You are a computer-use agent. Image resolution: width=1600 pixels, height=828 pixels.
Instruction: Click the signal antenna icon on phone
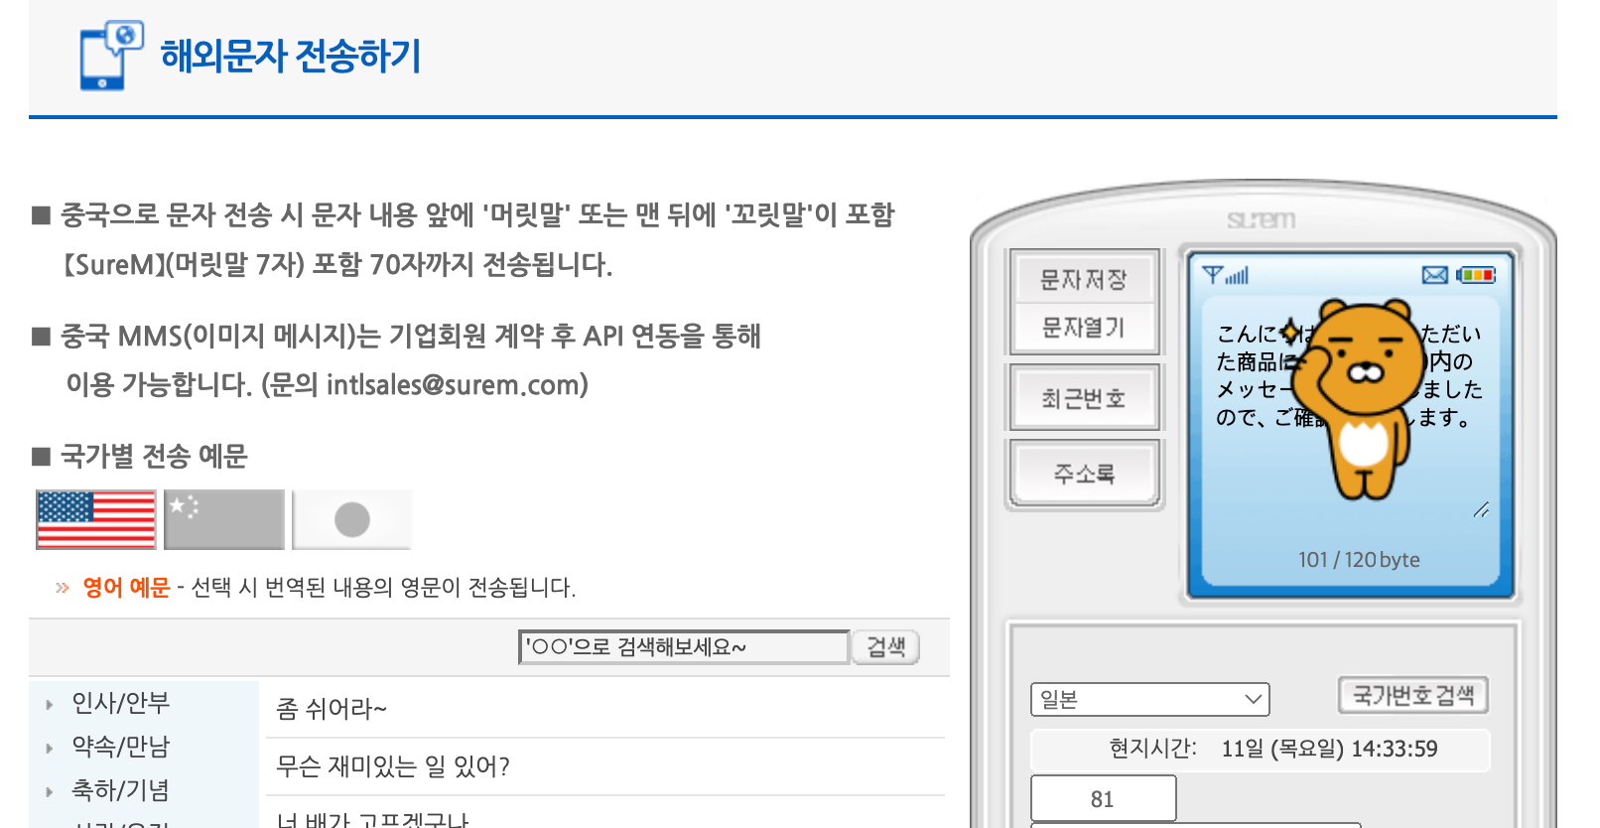(x=1226, y=275)
